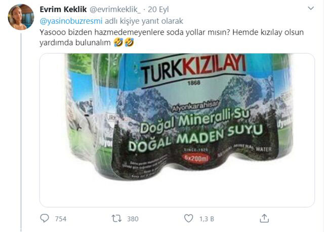The height and width of the screenshot is (232, 324).
Task: Click the retweet arrows icon
Action: point(116,218)
